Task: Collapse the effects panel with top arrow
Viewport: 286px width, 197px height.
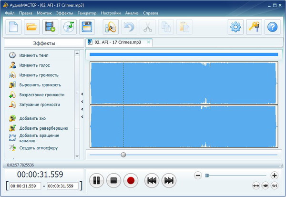Action: [82, 94]
